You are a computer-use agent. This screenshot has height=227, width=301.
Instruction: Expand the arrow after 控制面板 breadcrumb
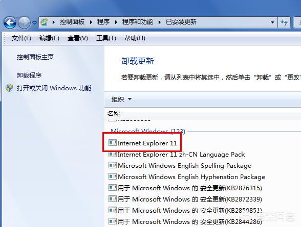(91, 22)
